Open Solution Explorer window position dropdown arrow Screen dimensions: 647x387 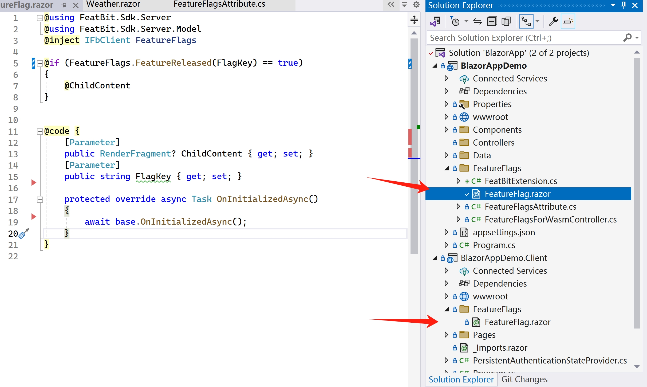pyautogui.click(x=613, y=5)
